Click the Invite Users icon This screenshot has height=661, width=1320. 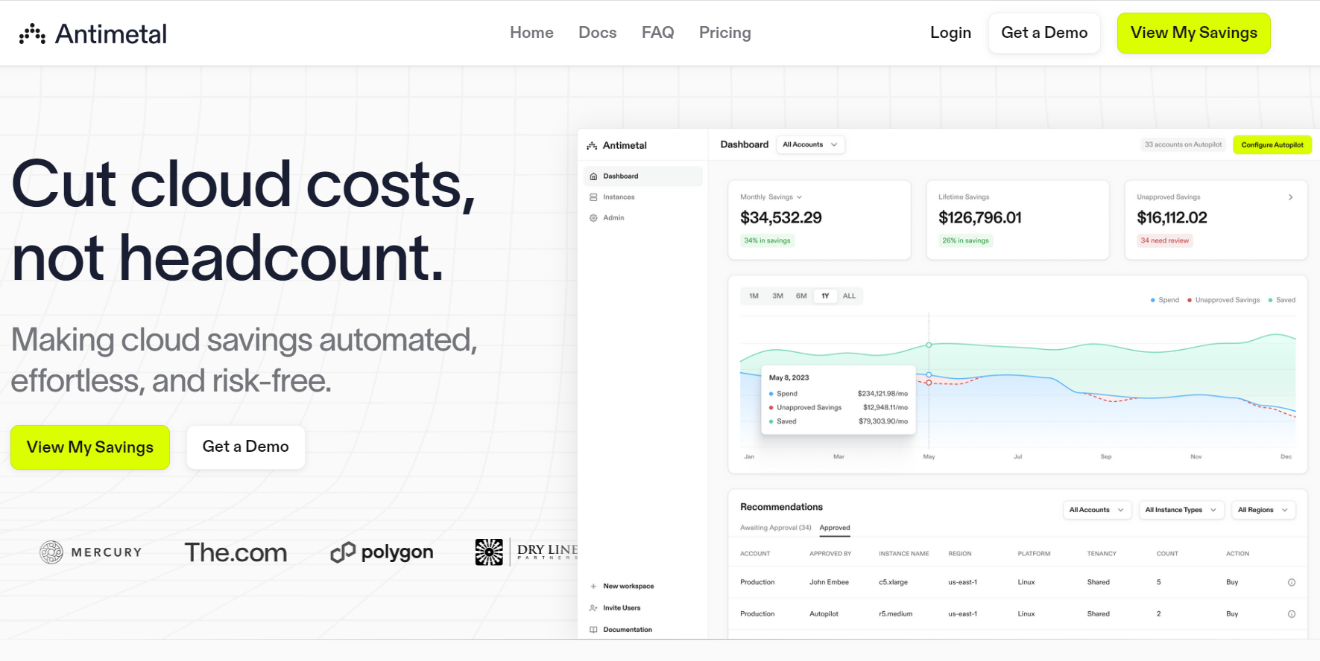pyautogui.click(x=593, y=608)
